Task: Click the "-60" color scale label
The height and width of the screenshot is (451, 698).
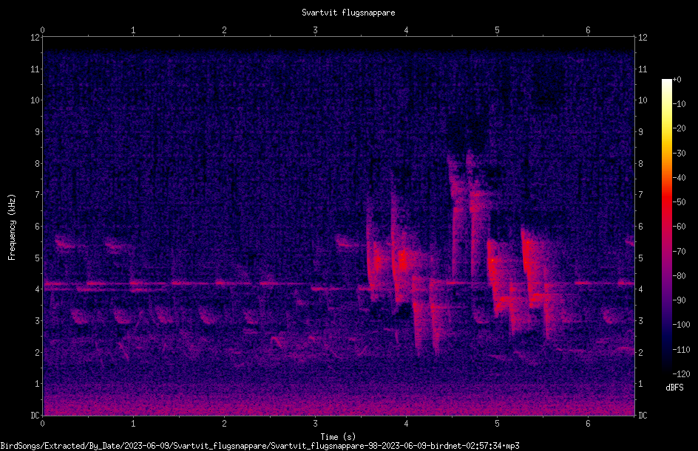Action: tap(679, 227)
